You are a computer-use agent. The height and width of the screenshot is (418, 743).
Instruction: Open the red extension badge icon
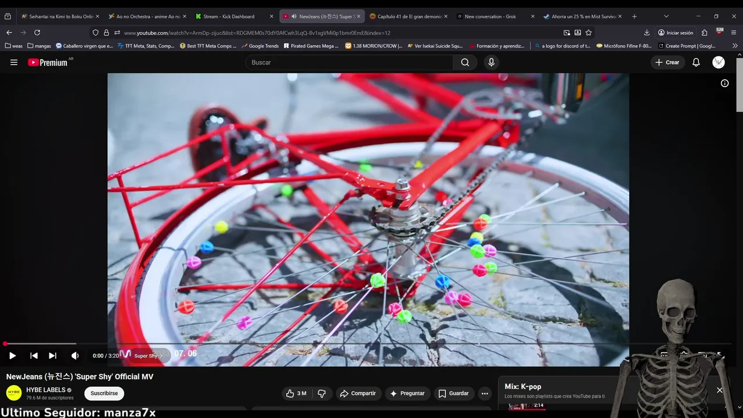(720, 32)
